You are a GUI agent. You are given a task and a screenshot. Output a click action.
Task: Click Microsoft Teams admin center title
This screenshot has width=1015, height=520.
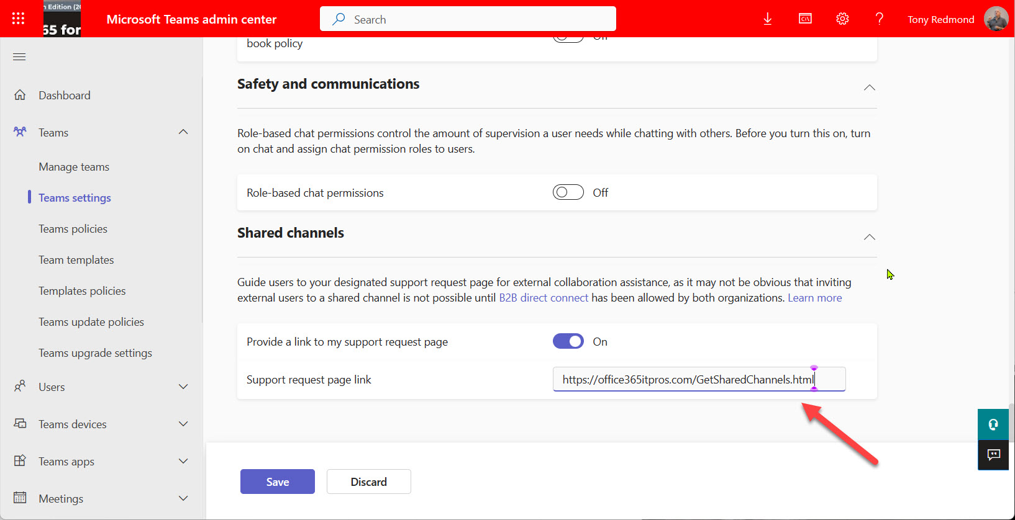pyautogui.click(x=191, y=19)
